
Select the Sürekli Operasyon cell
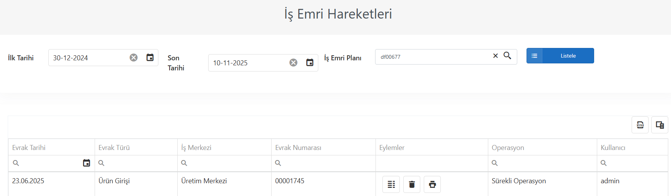542,184
